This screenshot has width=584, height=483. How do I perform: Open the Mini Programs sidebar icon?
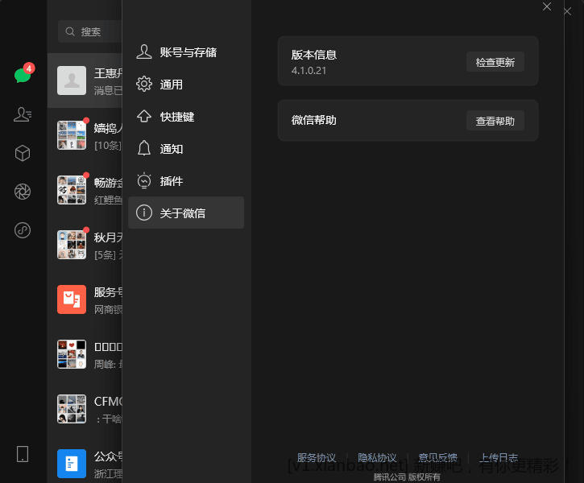pos(23,230)
